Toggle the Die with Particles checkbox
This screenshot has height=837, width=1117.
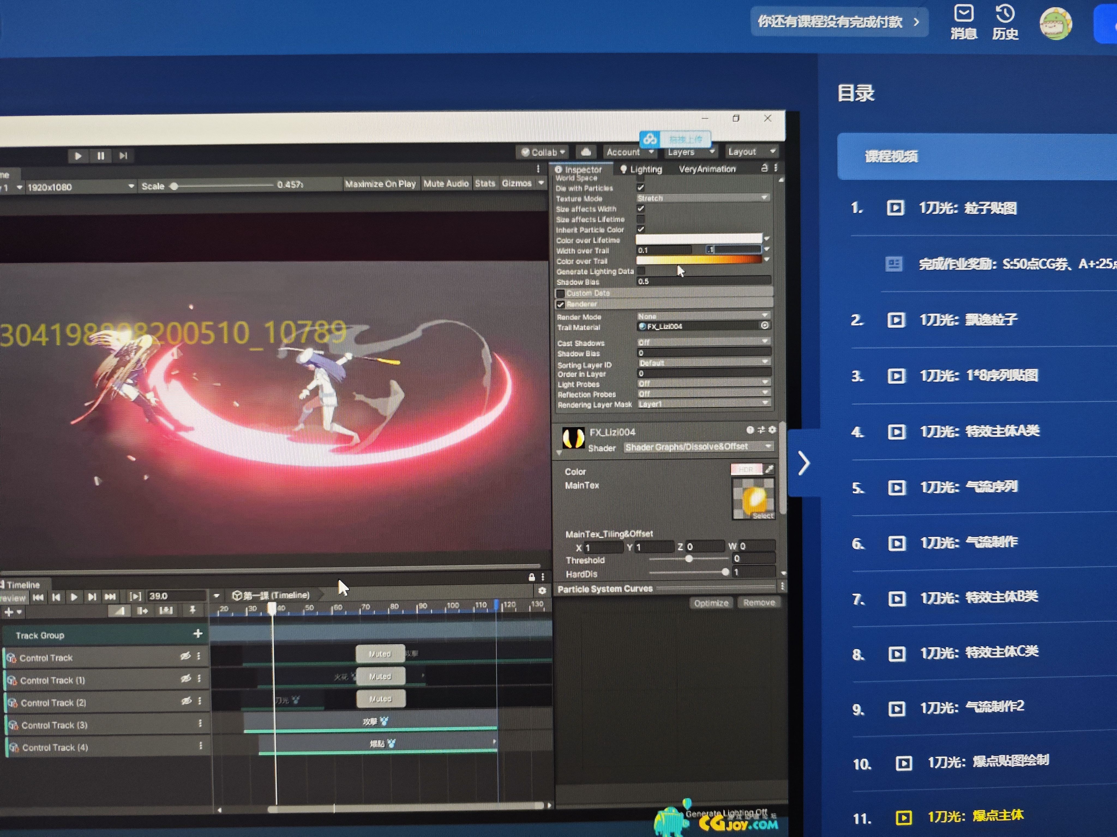click(x=641, y=188)
